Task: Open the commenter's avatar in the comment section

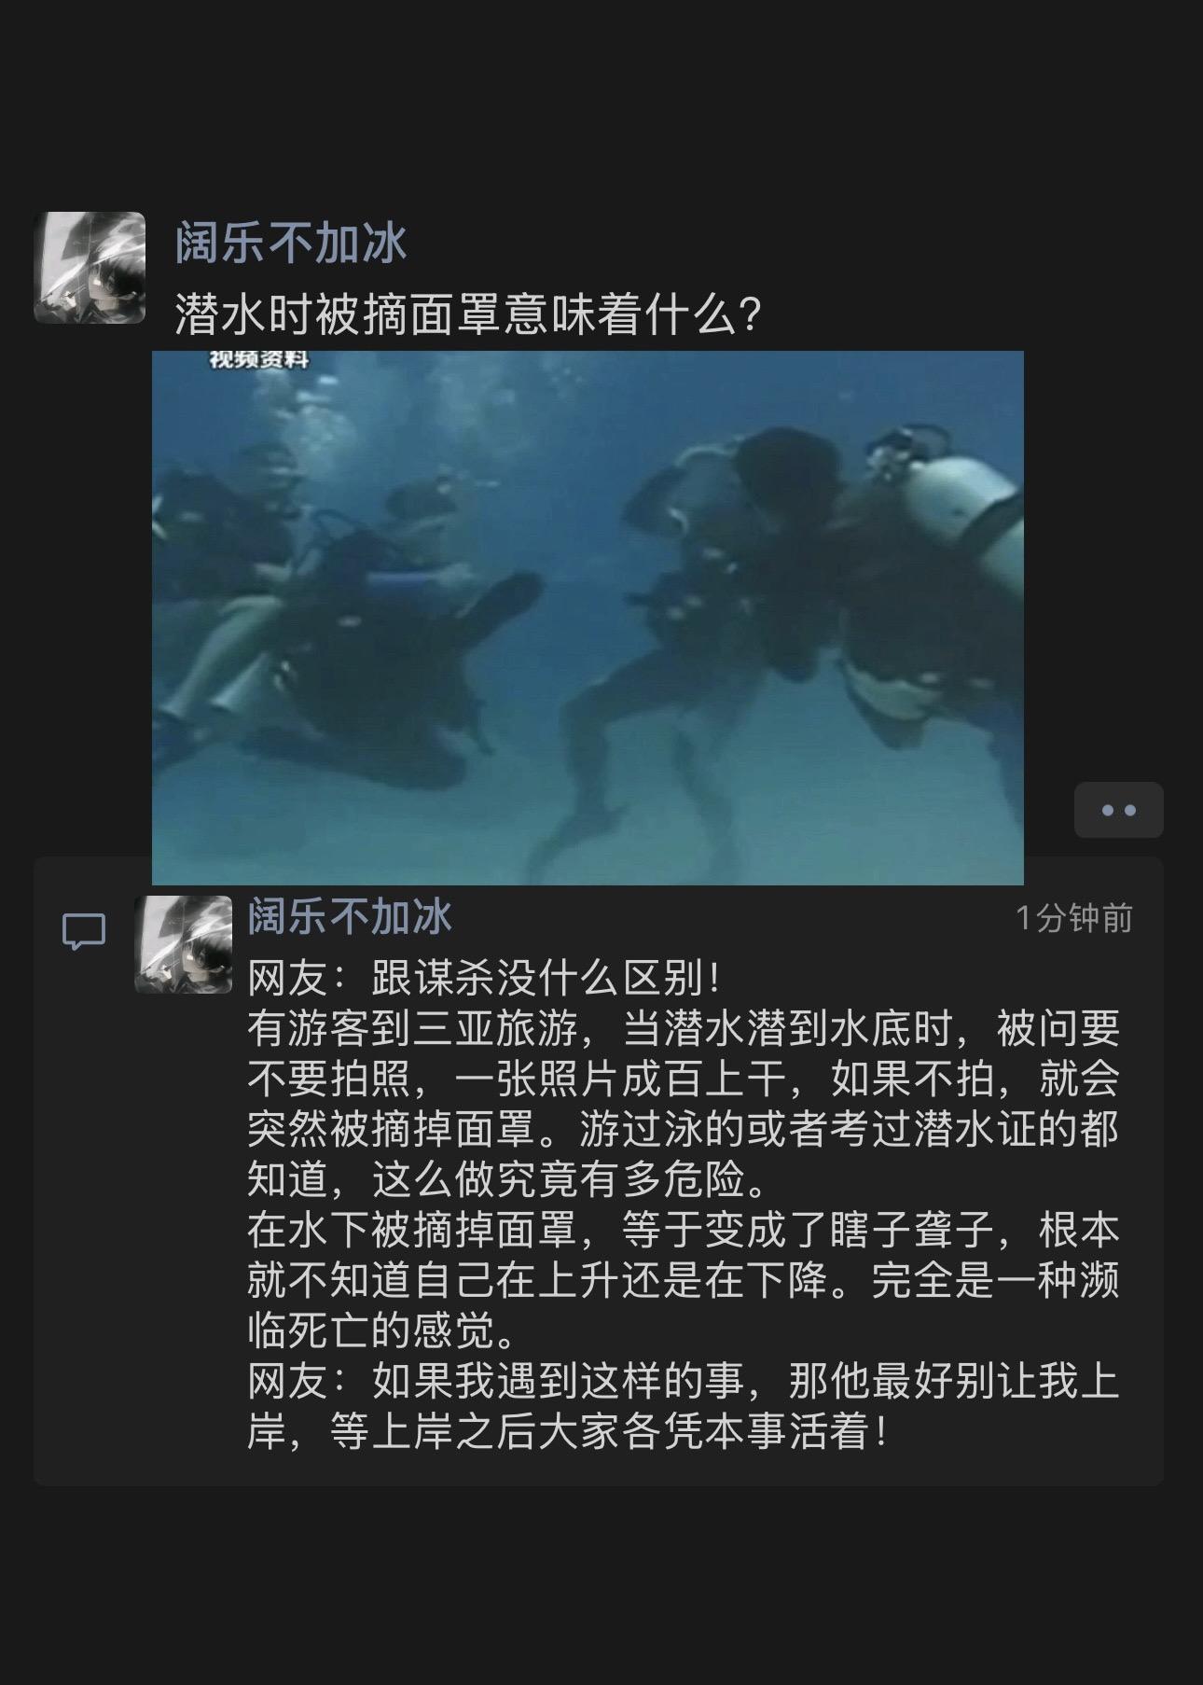Action: click(184, 945)
